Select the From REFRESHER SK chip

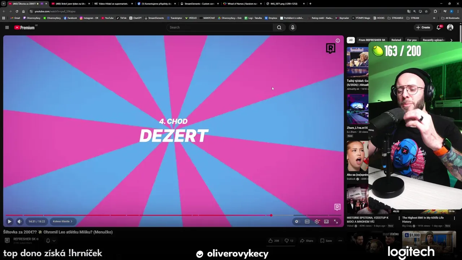point(372,40)
